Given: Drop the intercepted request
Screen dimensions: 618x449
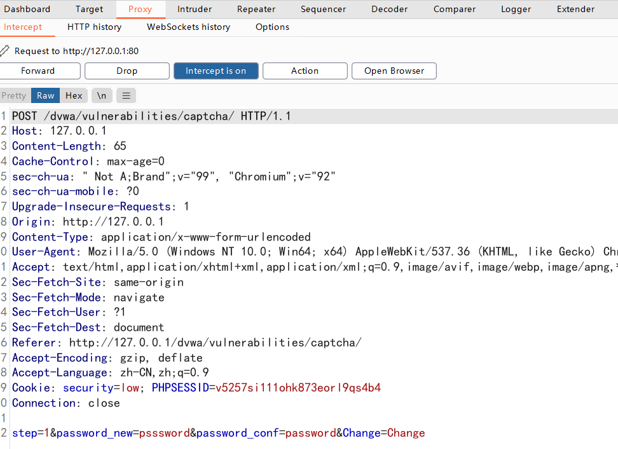Looking at the screenshot, I should click(x=127, y=71).
